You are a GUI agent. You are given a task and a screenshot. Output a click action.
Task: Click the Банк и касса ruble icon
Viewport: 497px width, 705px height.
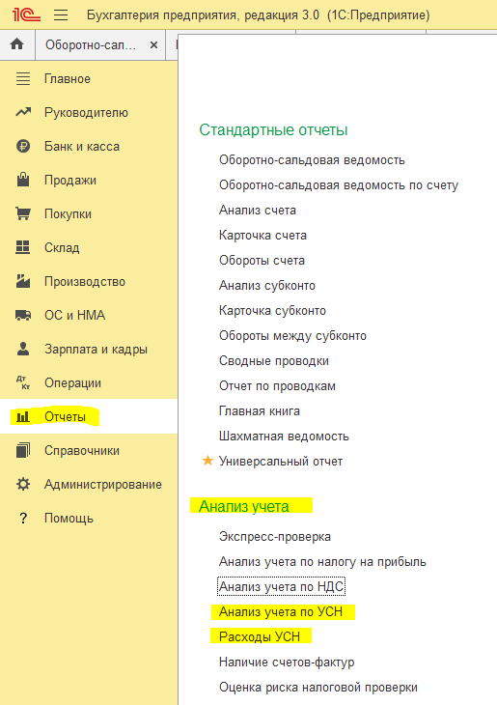pos(23,146)
